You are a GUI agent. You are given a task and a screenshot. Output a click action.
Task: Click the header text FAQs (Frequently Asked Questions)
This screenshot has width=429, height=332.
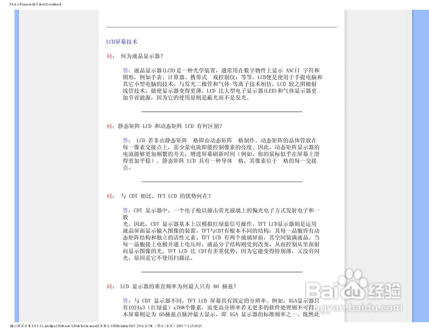pyautogui.click(x=36, y=4)
